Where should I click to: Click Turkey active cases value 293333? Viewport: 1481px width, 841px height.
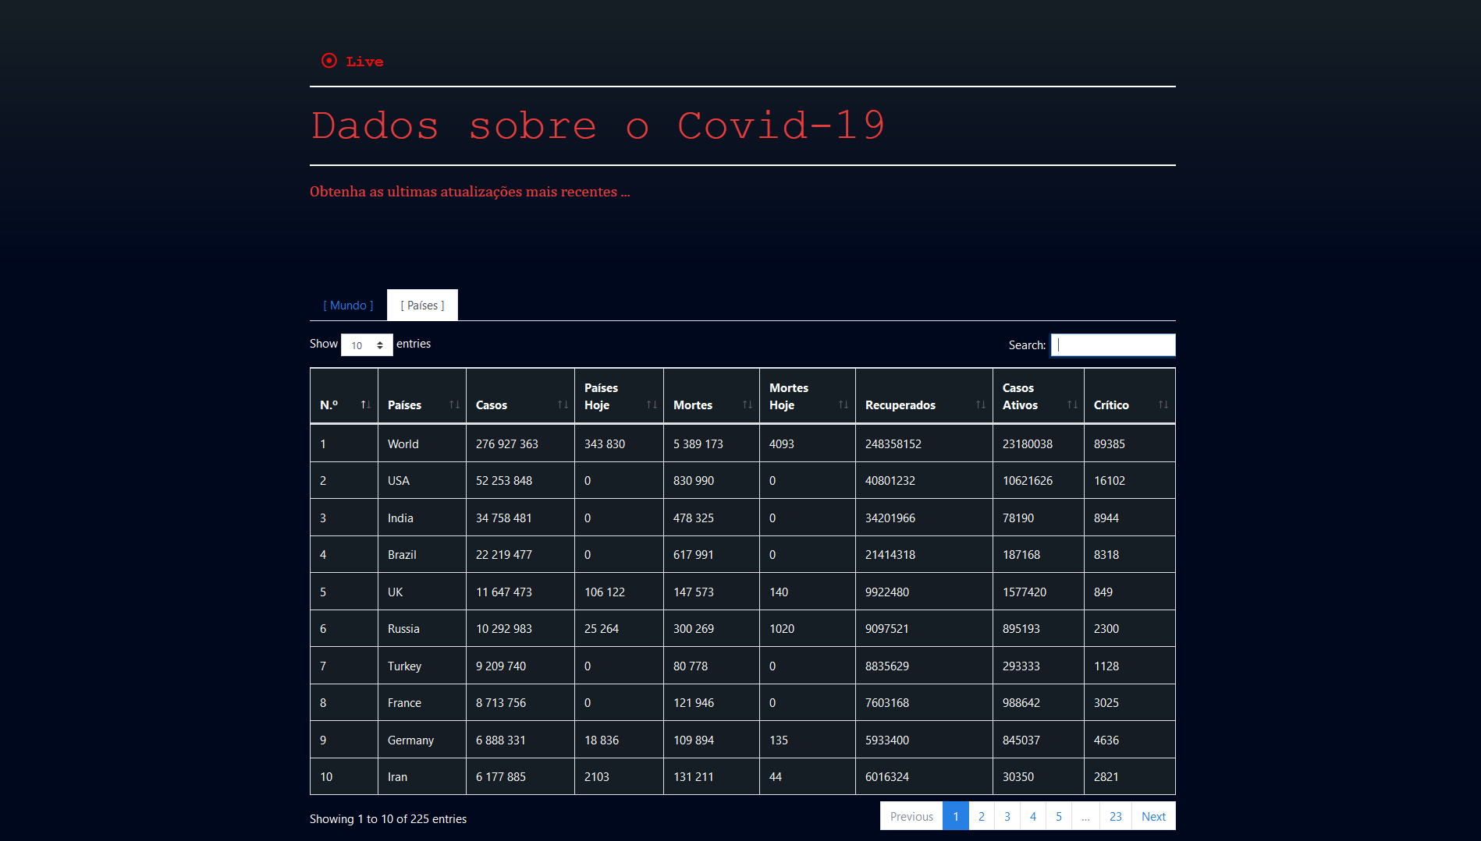point(1021,666)
